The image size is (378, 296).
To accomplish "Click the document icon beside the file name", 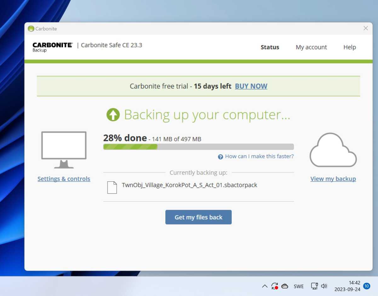I will 112,187.
